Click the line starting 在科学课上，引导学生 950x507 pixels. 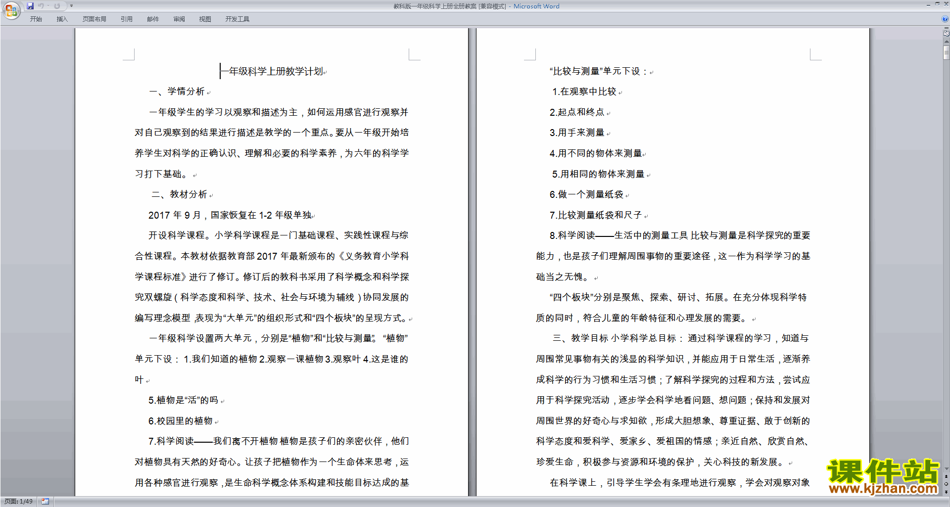(680, 483)
